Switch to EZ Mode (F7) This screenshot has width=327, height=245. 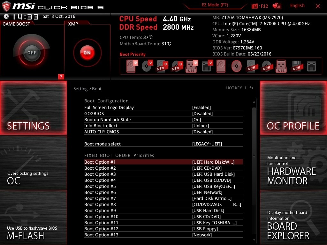pos(215,5)
